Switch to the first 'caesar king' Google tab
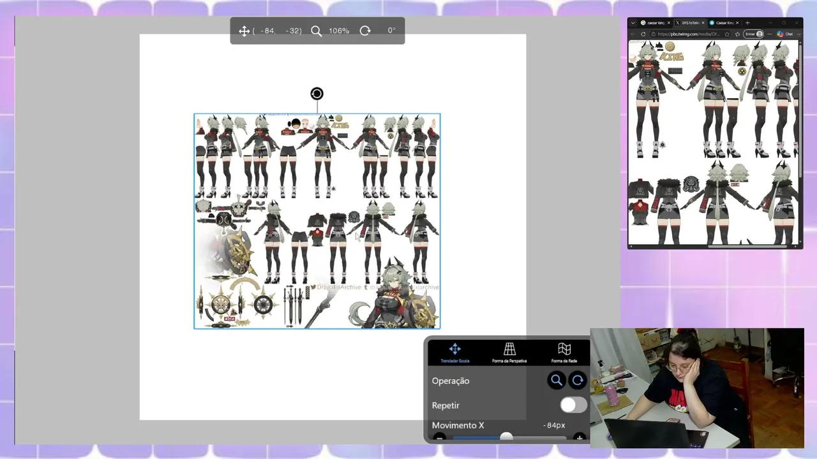Screen dimensions: 817x459 [656, 23]
